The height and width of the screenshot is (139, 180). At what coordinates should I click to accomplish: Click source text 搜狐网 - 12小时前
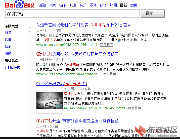click(77, 89)
